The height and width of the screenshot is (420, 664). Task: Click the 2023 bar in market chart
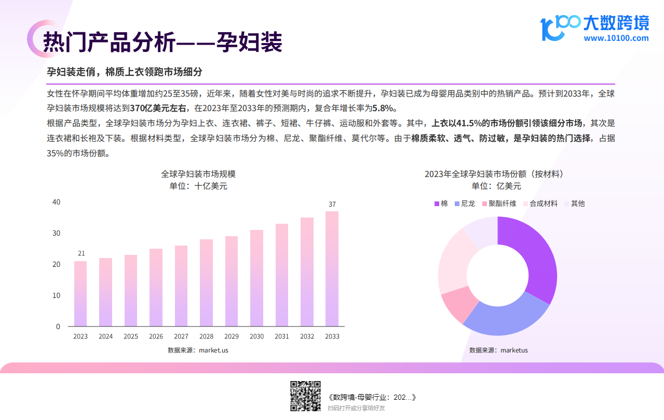coord(80,293)
